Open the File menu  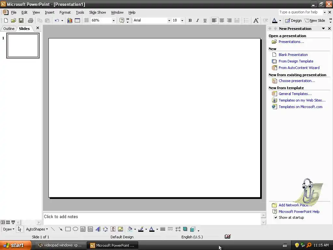point(14,12)
